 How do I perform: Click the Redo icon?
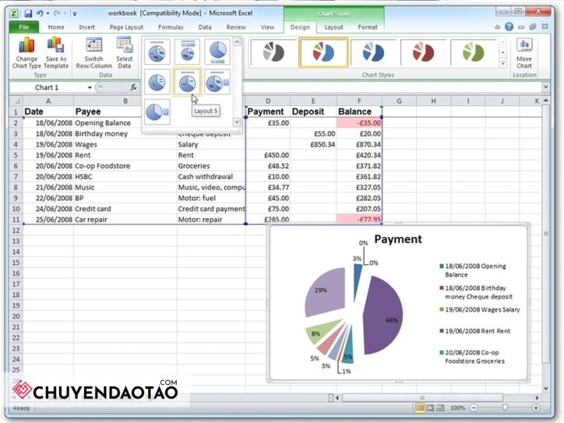57,14
